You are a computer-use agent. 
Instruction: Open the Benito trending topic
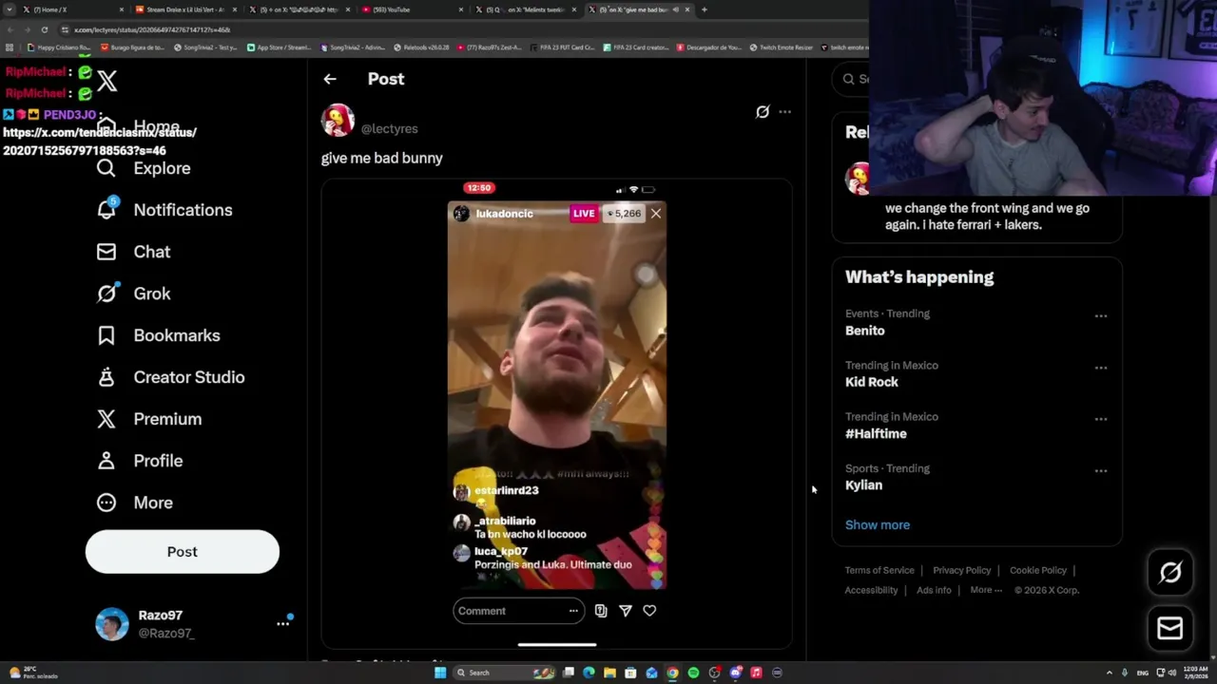tap(864, 331)
